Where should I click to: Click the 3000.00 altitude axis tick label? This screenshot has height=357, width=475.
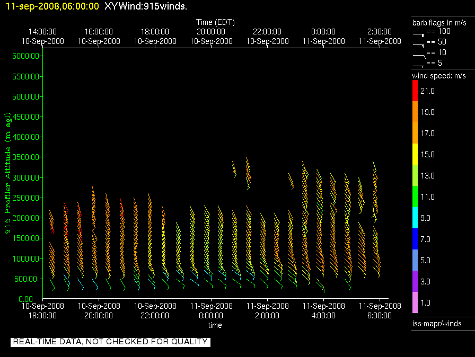[24, 177]
